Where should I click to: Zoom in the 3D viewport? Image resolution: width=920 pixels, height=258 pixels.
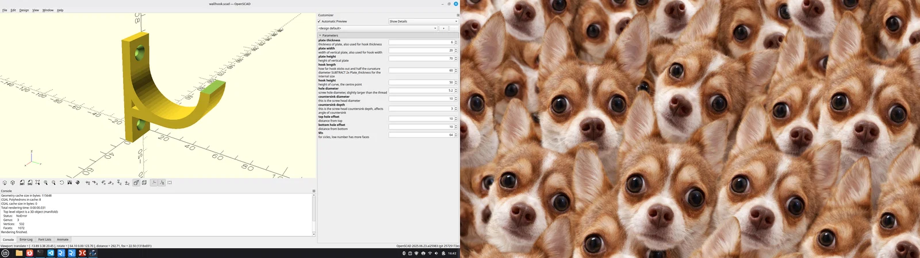45,183
